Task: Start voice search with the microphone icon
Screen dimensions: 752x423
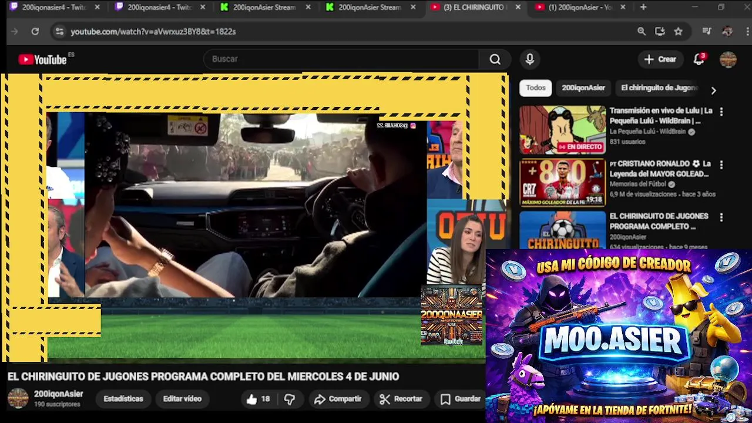Action: tap(529, 59)
